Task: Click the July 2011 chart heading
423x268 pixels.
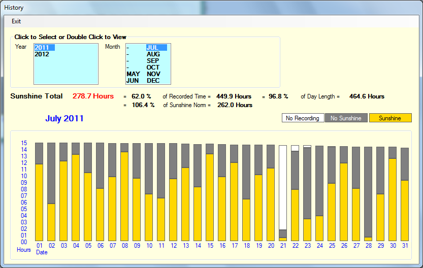Action: click(x=64, y=119)
